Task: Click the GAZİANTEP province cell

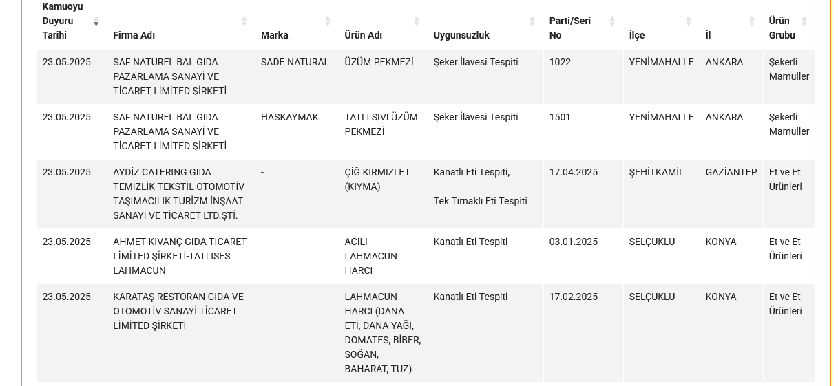Action: click(x=731, y=172)
